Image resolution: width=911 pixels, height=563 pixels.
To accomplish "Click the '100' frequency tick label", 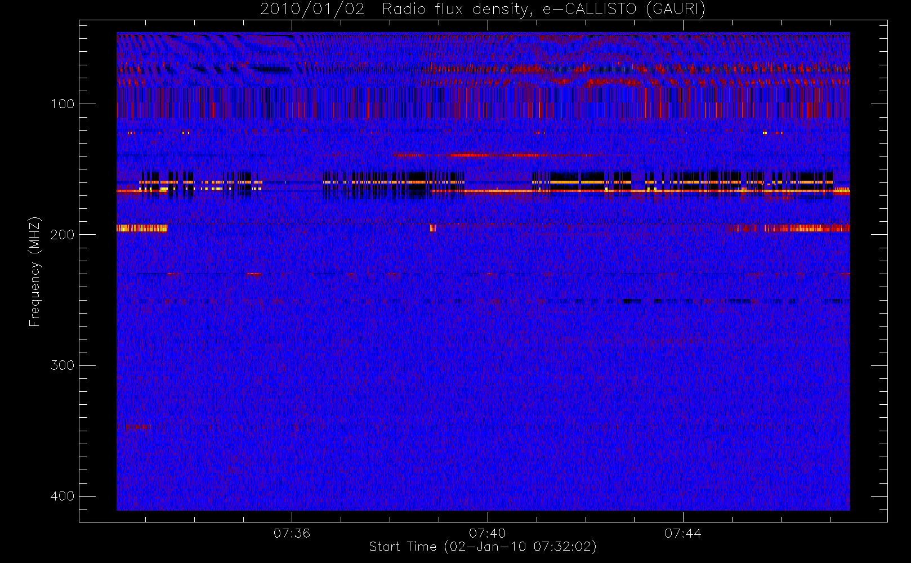I will click(x=62, y=104).
